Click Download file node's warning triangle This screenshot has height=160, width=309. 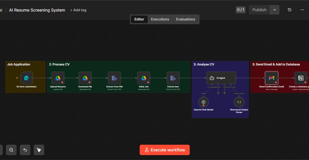coord(89,82)
